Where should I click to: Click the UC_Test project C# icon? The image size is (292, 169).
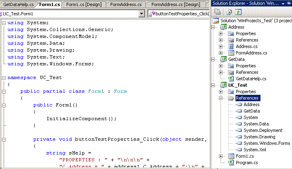pyautogui.click(x=223, y=85)
